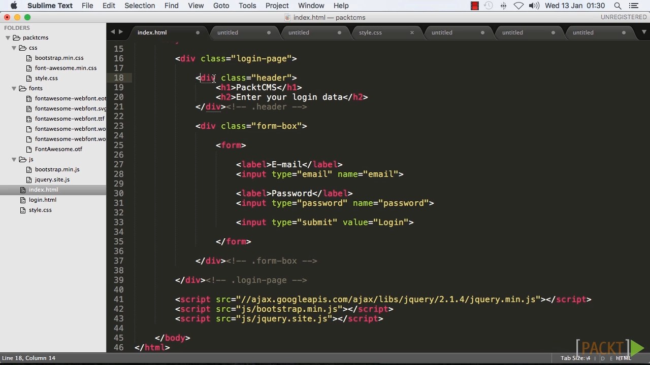Click the Wi-Fi status icon
650x365 pixels.
(518, 6)
